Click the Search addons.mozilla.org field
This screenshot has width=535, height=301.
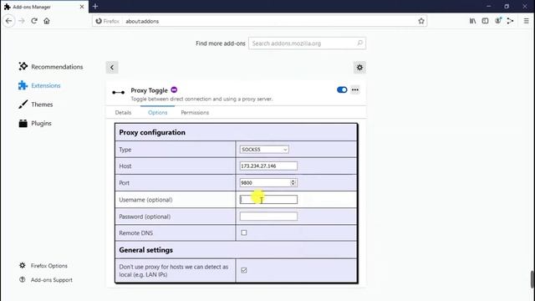click(x=307, y=43)
